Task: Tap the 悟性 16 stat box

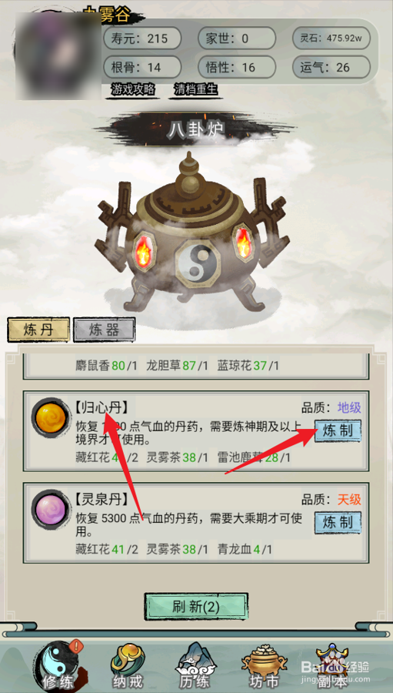Action: coord(237,67)
